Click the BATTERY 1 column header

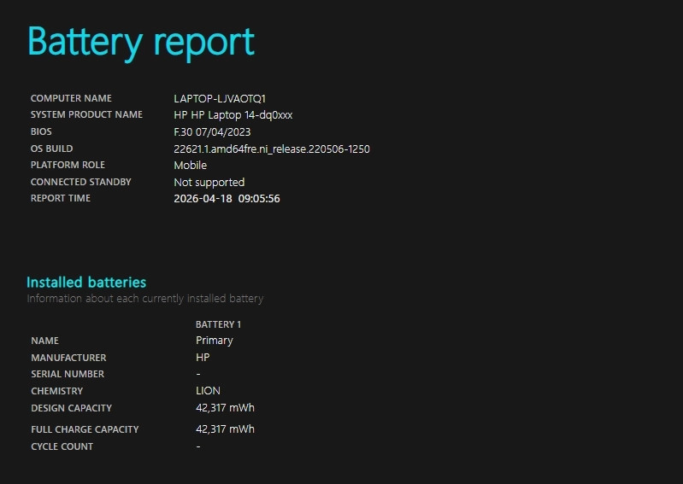(x=218, y=324)
